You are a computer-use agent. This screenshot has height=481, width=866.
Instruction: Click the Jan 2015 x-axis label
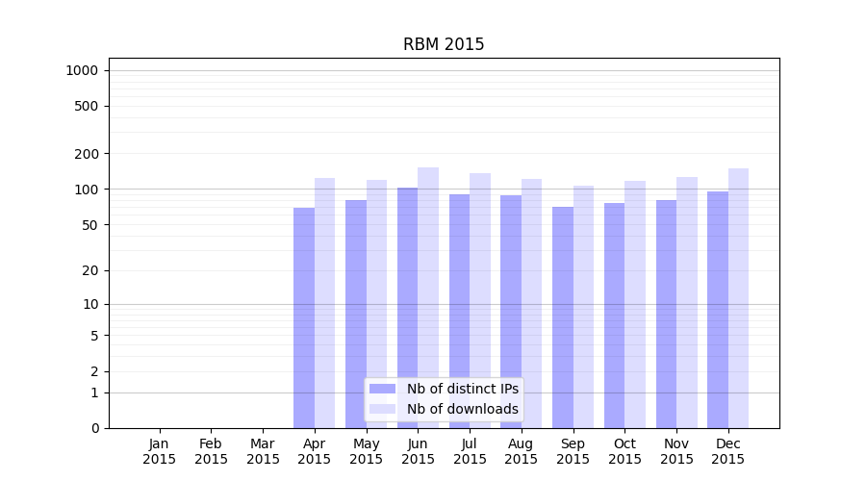(160, 451)
